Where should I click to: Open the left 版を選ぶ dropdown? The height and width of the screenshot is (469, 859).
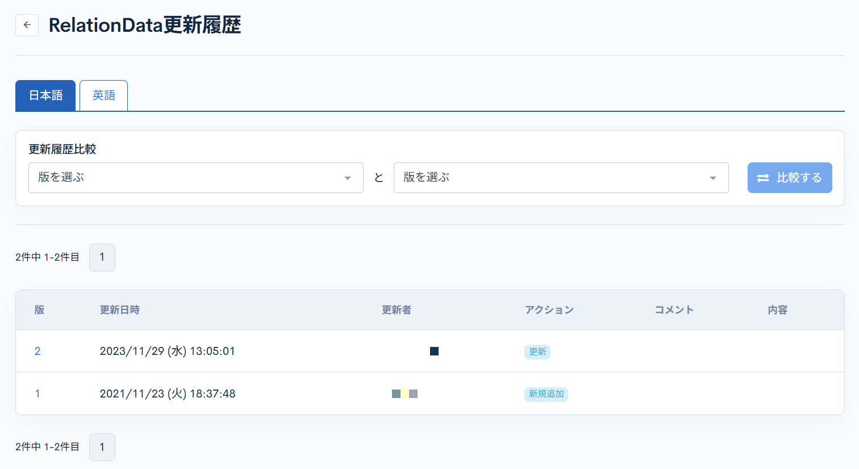tap(195, 178)
